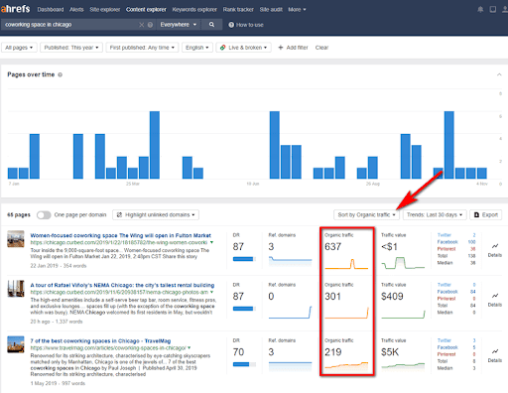Show Pages over time info tooltip icon
The width and height of the screenshot is (508, 393).
pos(61,74)
